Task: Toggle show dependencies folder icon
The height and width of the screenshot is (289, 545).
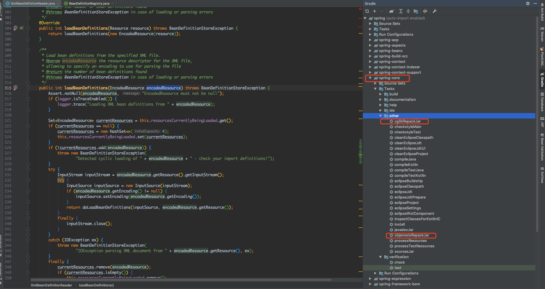Action: tap(416, 11)
